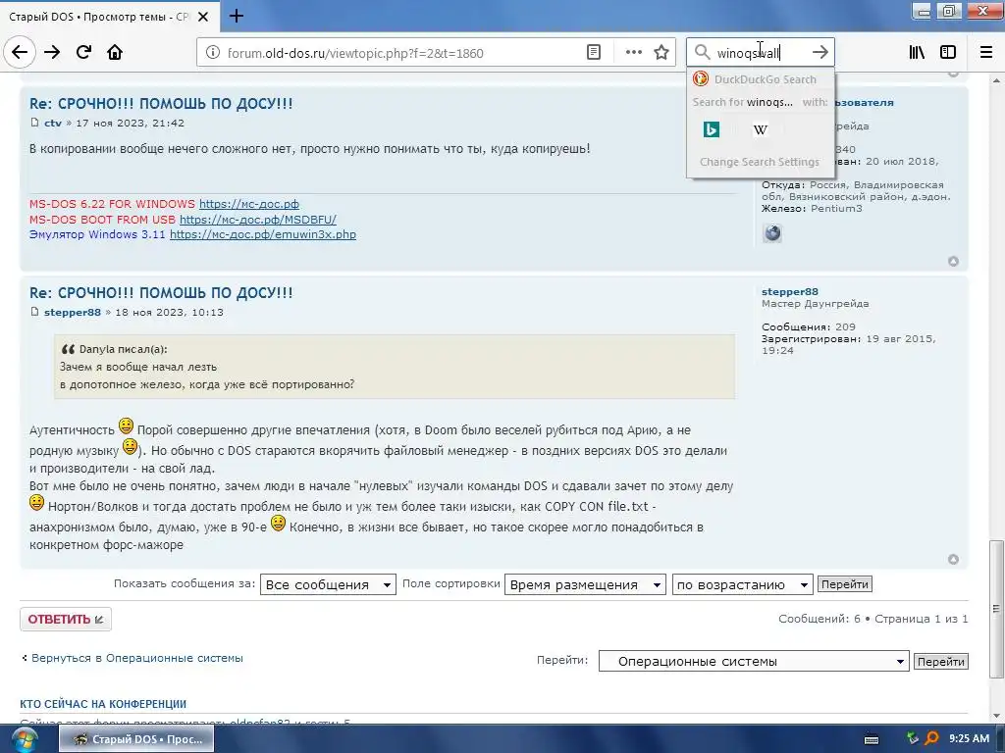Click text Сообщений: 6 • Страница 1 из 1
The width and height of the screenshot is (1005, 753).
(x=873, y=619)
